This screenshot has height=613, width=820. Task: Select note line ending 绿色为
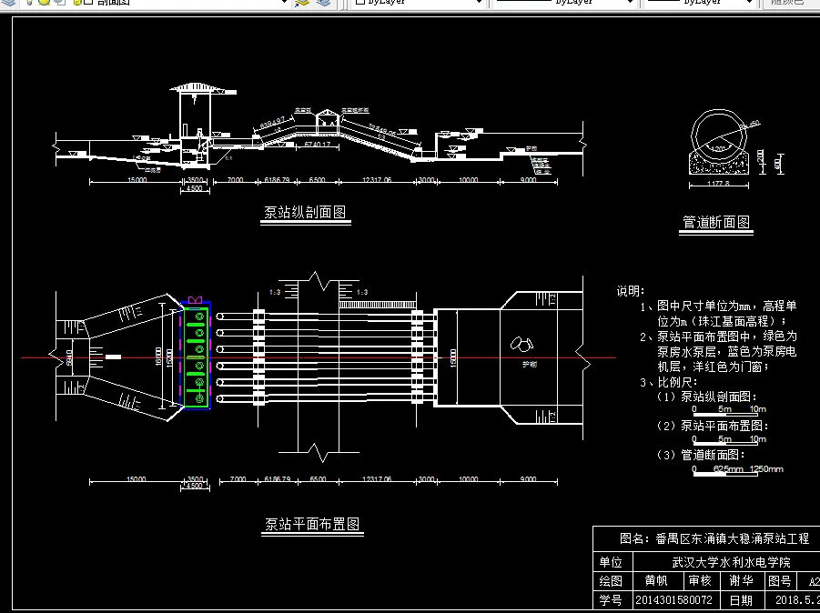(718, 336)
